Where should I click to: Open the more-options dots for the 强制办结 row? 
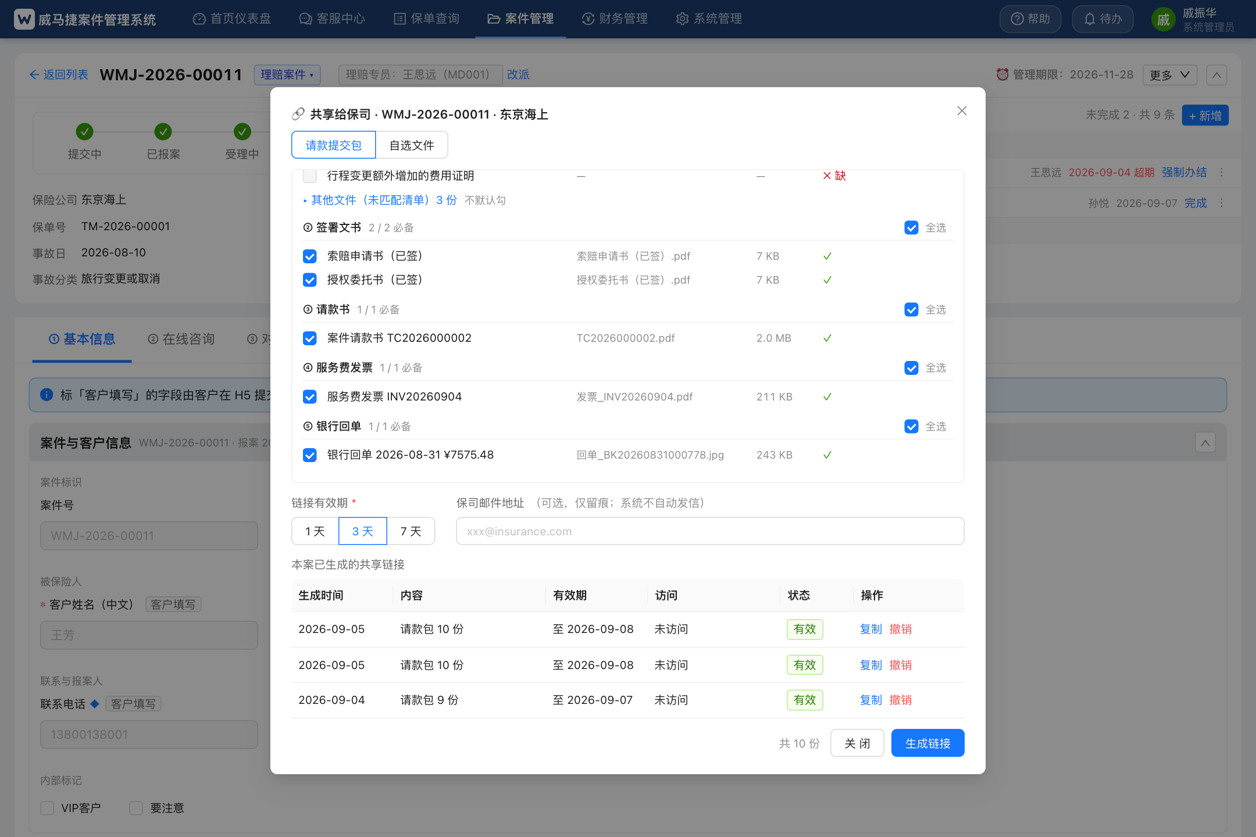pos(1222,172)
